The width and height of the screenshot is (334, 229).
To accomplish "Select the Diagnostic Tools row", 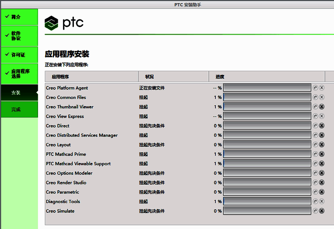I will (63, 201).
